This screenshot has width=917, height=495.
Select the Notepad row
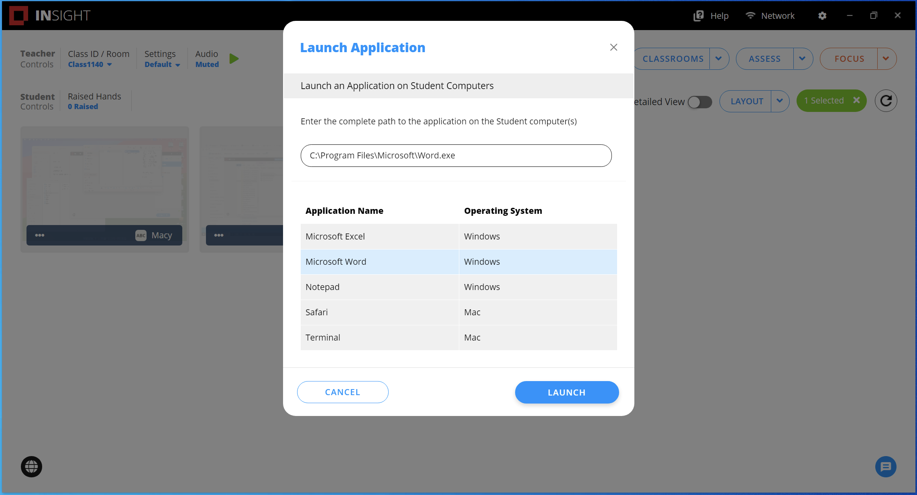tap(458, 287)
